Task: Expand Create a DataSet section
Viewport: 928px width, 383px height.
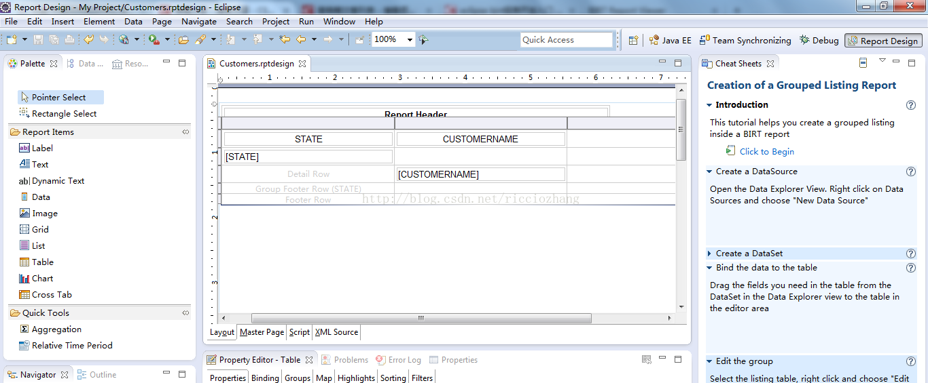Action: point(709,254)
